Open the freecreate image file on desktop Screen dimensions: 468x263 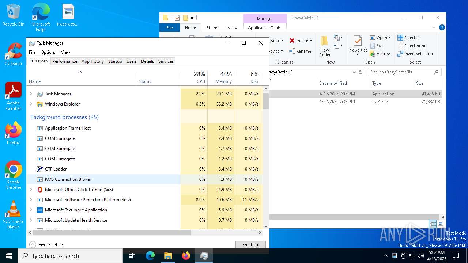point(68,15)
